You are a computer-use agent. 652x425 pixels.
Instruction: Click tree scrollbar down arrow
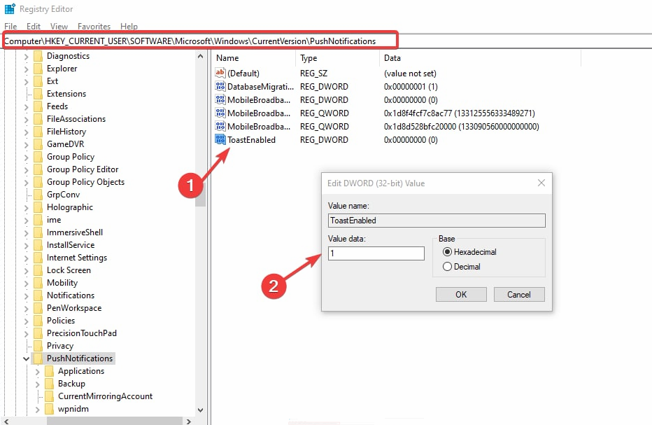[200, 410]
